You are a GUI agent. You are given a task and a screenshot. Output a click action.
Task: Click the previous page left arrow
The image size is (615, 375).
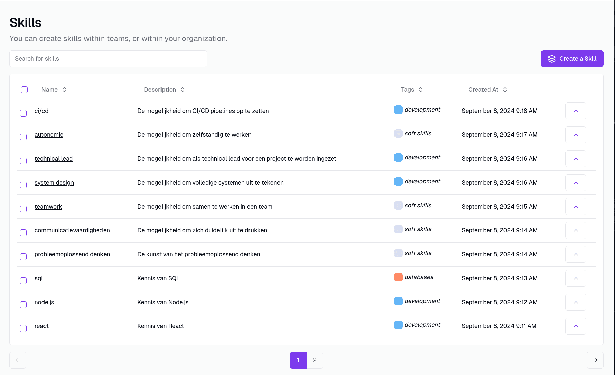click(x=18, y=360)
